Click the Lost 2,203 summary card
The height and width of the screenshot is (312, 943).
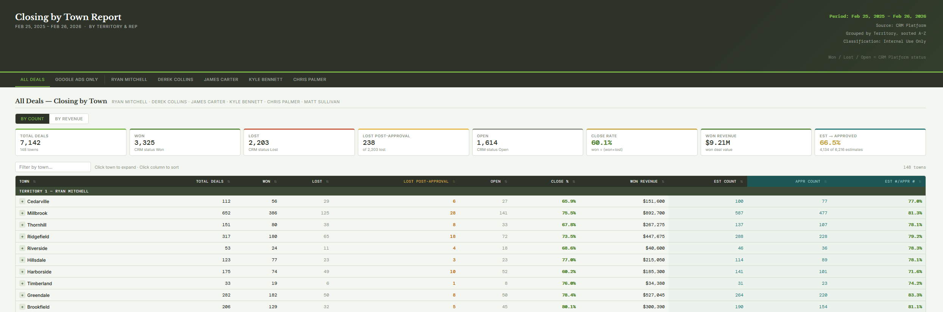pyautogui.click(x=299, y=142)
